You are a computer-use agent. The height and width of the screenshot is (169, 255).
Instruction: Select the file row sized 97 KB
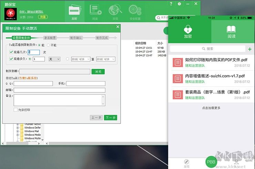pos(151,48)
